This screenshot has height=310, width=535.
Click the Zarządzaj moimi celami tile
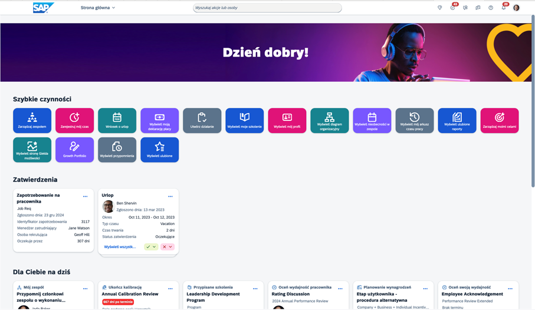[499, 120]
